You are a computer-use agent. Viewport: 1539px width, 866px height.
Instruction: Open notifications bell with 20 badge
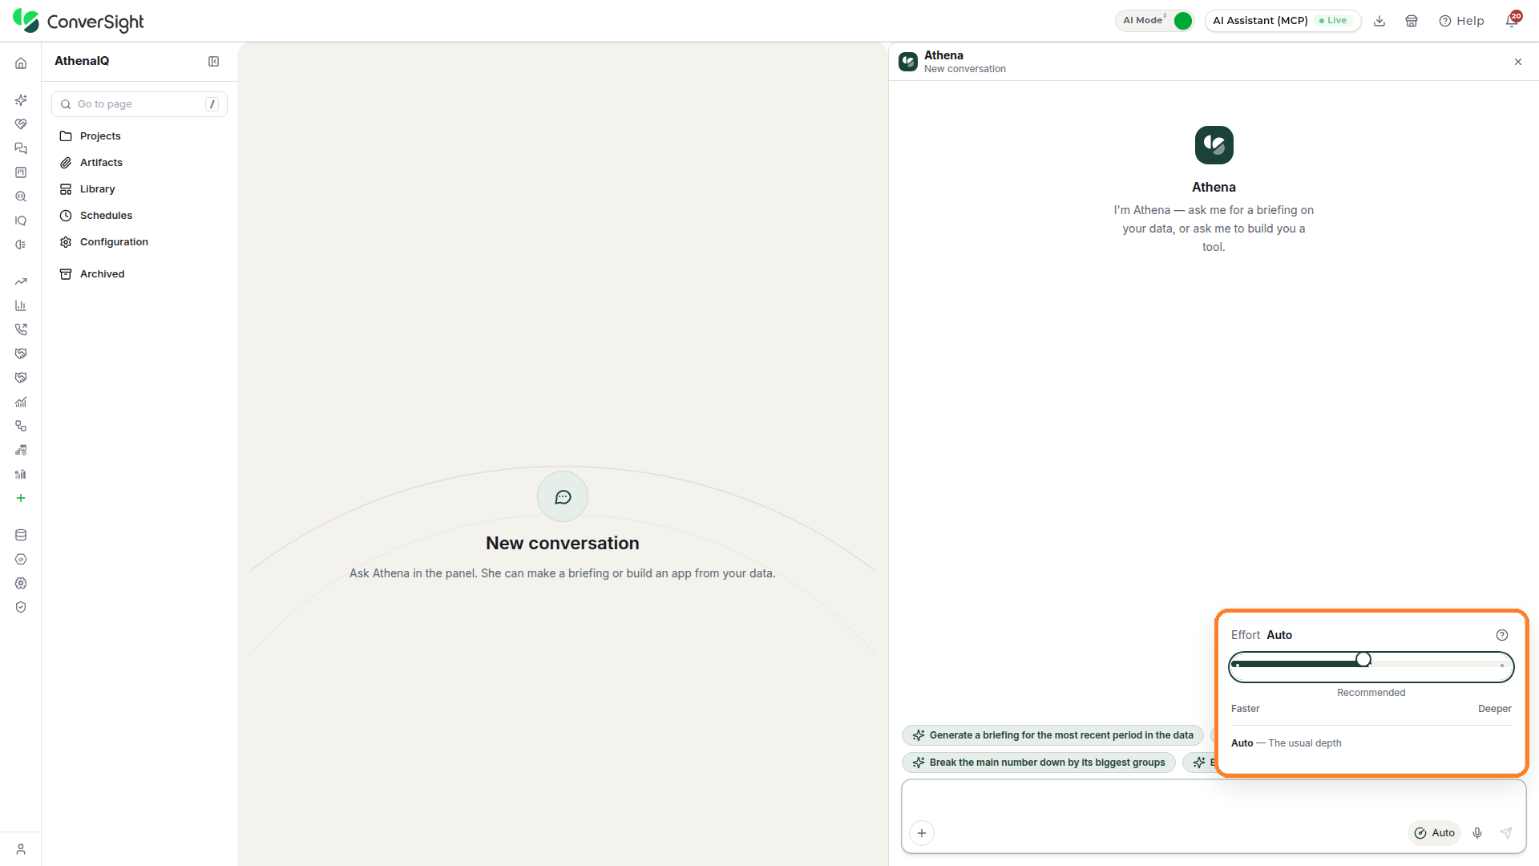[x=1513, y=20]
